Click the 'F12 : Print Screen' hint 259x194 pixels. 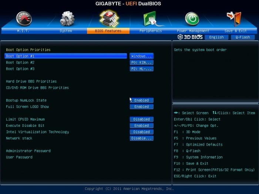[x=214, y=170]
